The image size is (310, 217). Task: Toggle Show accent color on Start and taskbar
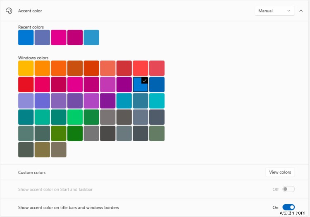click(289, 189)
